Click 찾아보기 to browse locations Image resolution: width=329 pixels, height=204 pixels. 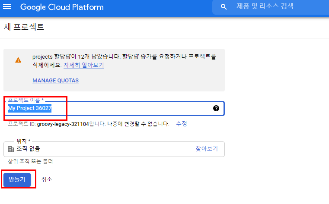[x=207, y=149]
